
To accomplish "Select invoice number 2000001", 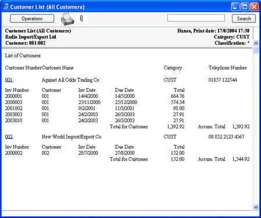I will coord(13,96).
